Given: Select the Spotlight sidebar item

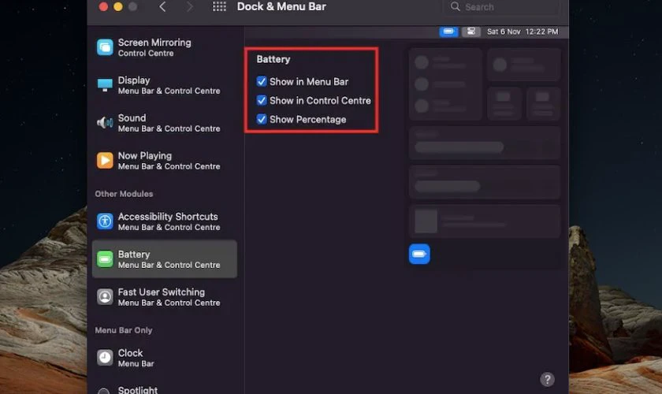Looking at the screenshot, I should point(137,389).
